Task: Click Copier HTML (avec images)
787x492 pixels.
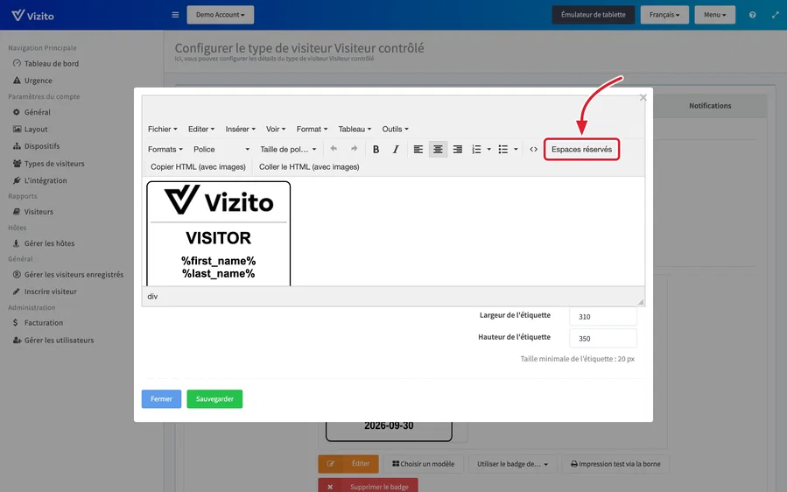Action: coord(198,166)
